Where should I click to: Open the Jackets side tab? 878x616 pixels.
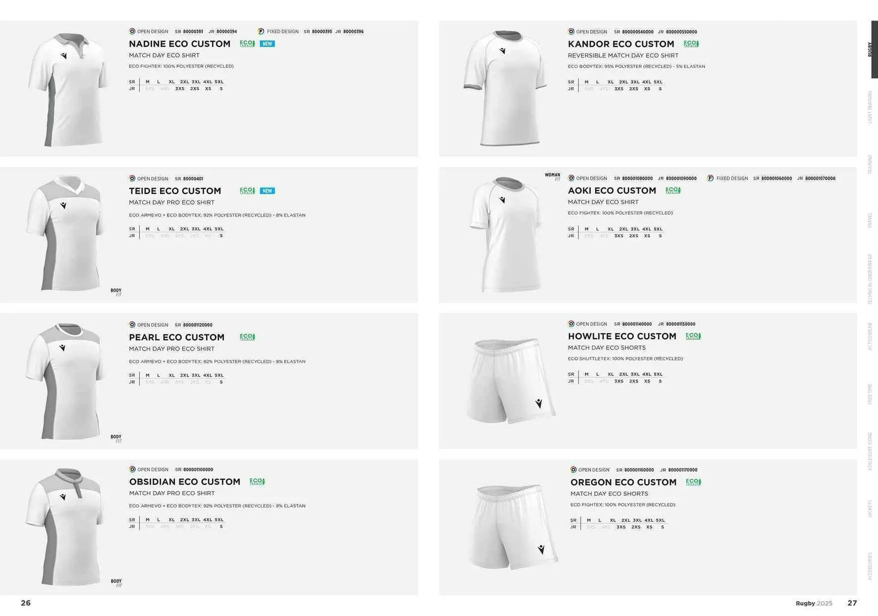tap(870, 508)
